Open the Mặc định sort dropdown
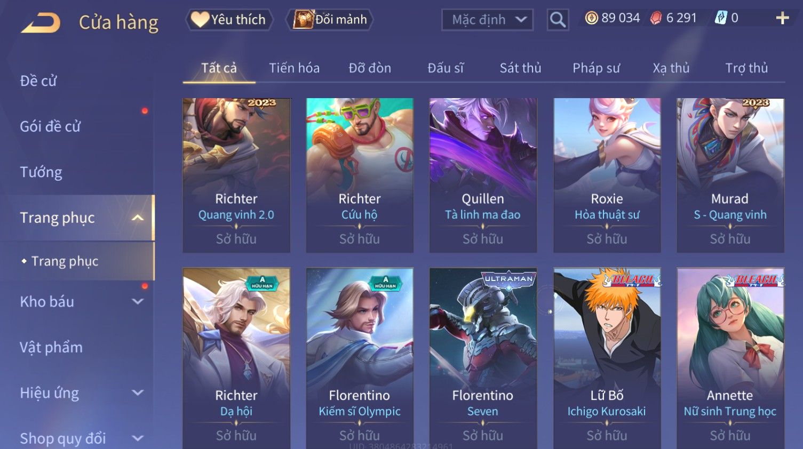This screenshot has height=449, width=803. [x=487, y=20]
